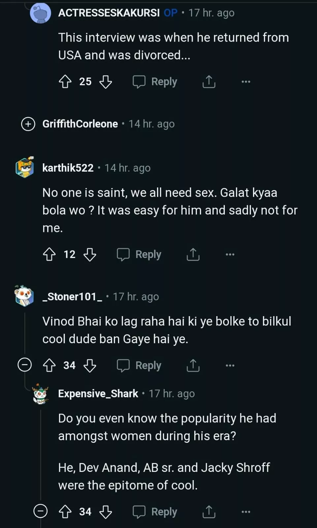Downvote karthik522's comment

[x=90, y=254]
